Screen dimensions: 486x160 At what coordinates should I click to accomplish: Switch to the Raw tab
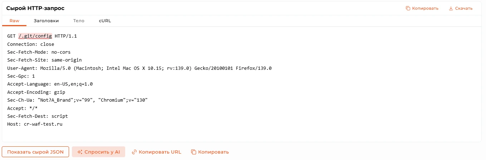[14, 21]
